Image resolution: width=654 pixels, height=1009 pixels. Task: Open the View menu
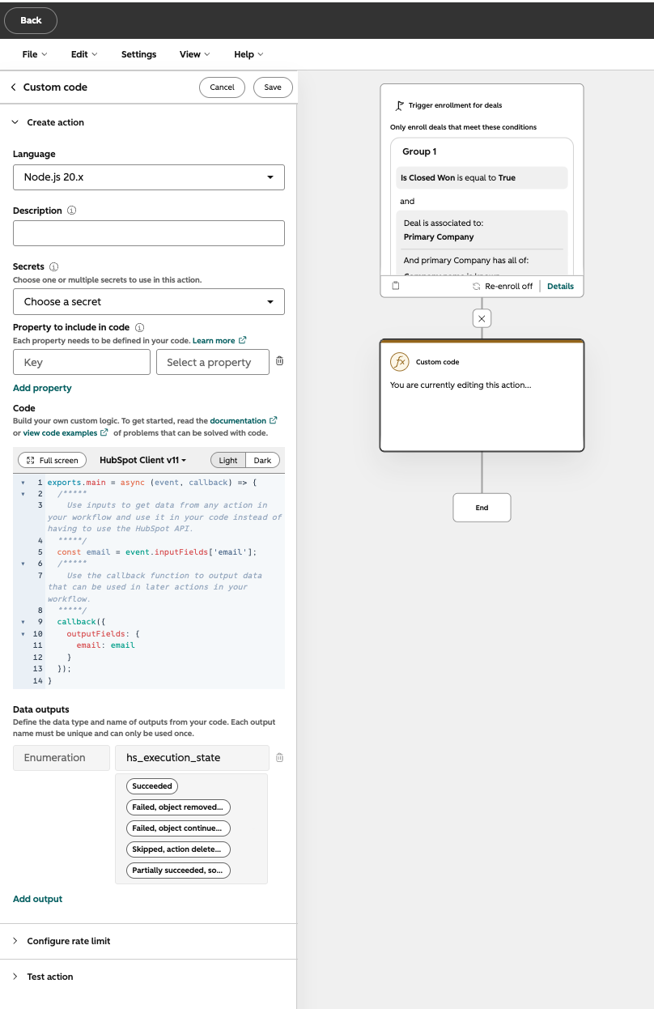pyautogui.click(x=195, y=54)
